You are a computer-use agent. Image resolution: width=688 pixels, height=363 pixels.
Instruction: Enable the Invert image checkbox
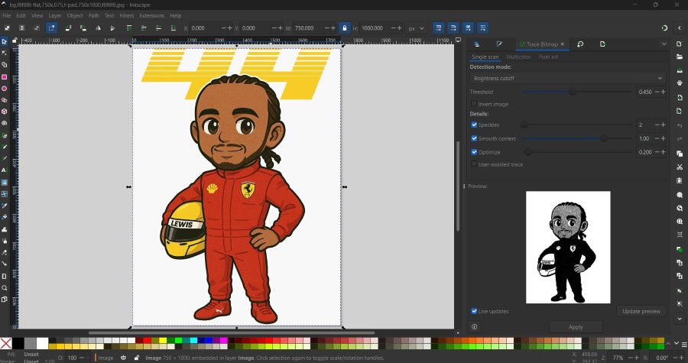click(474, 104)
